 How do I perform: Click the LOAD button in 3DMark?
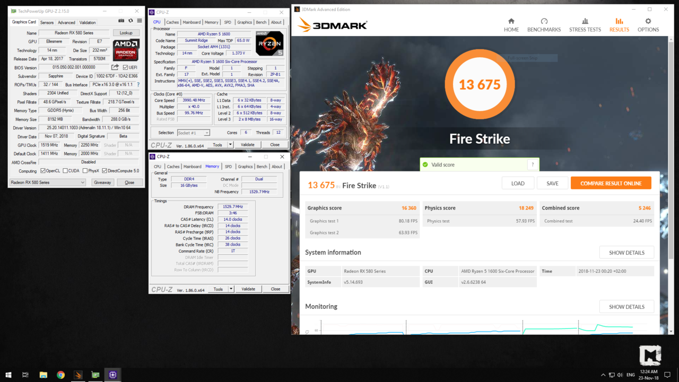518,183
